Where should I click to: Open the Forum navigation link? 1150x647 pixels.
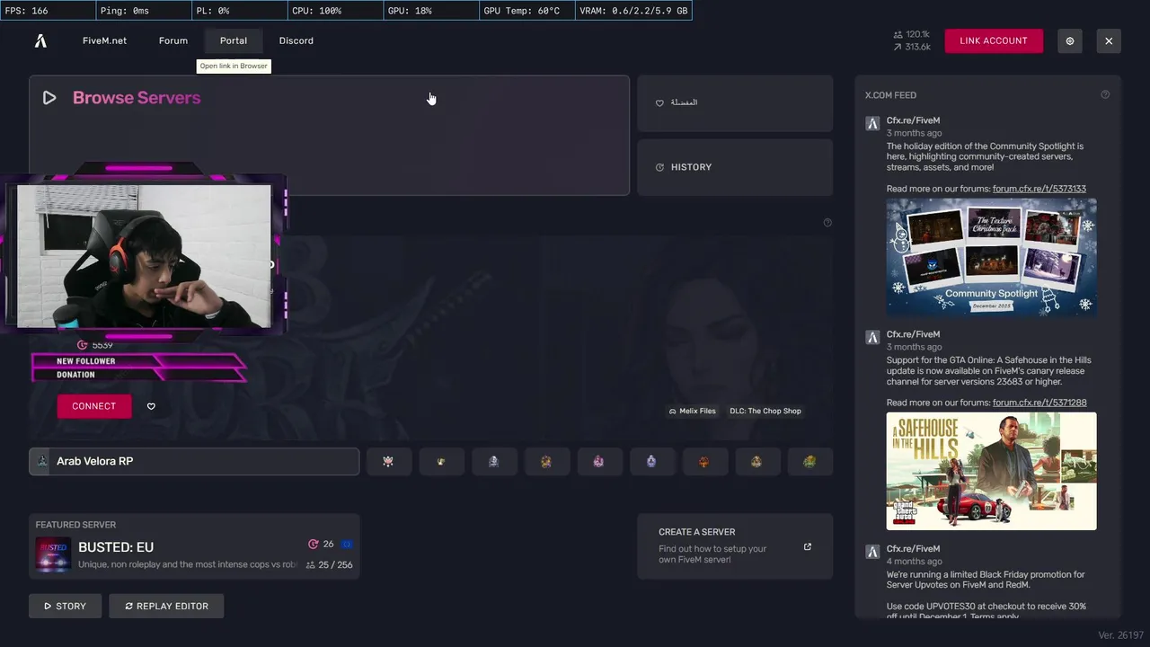point(173,40)
